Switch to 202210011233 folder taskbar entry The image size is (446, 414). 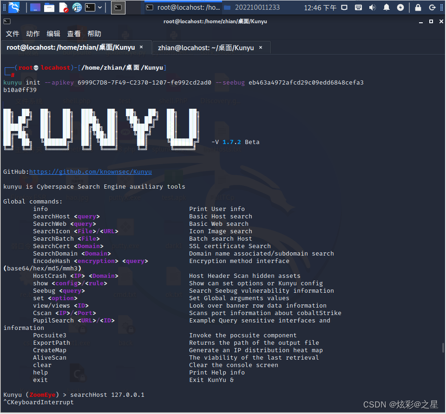tap(252, 7)
